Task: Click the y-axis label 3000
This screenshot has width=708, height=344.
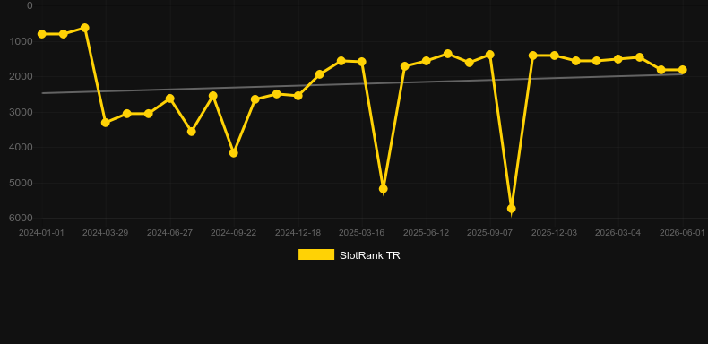Action: [x=22, y=112]
